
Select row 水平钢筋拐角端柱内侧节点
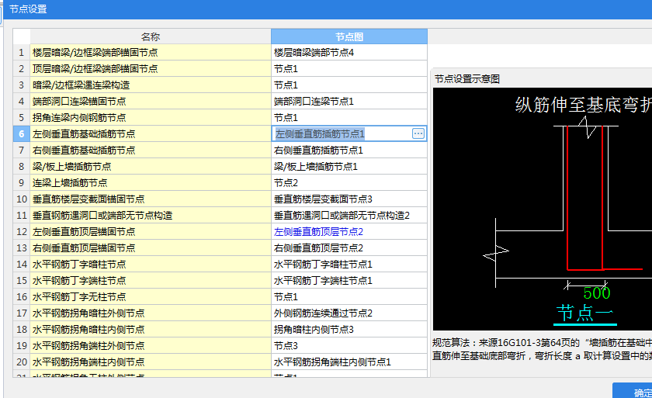[x=151, y=362]
